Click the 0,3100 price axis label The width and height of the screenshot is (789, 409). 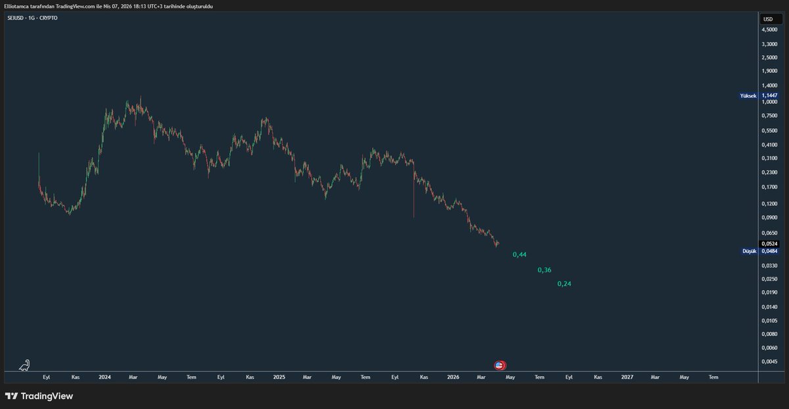point(771,158)
